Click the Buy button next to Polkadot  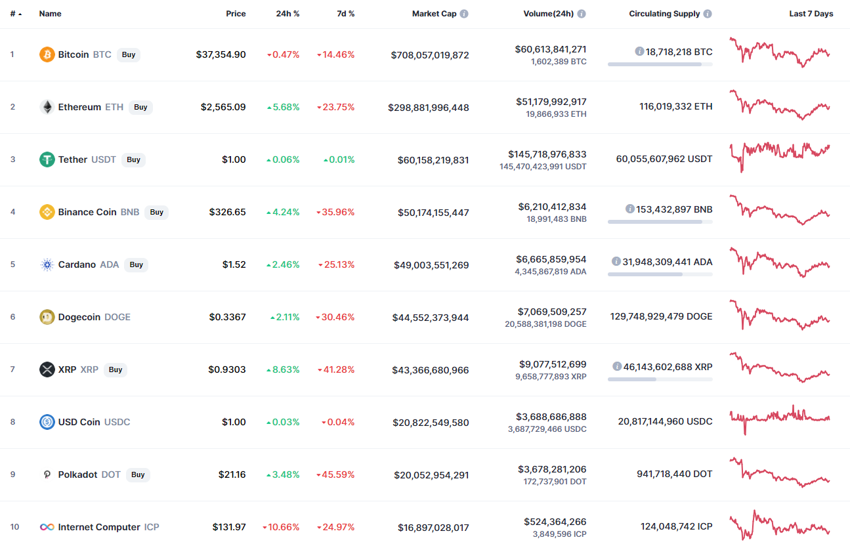[138, 474]
